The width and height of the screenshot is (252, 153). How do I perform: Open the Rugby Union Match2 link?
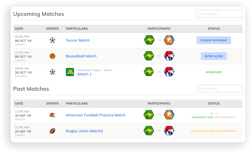(84, 131)
